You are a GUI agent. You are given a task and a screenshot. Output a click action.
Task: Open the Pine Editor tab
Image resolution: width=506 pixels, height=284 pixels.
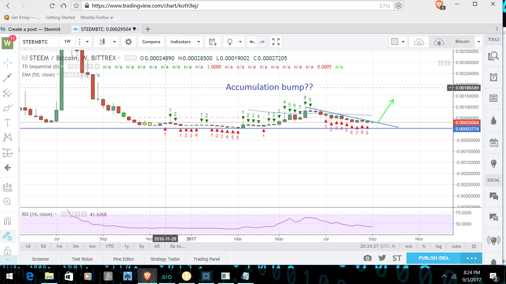point(124,259)
